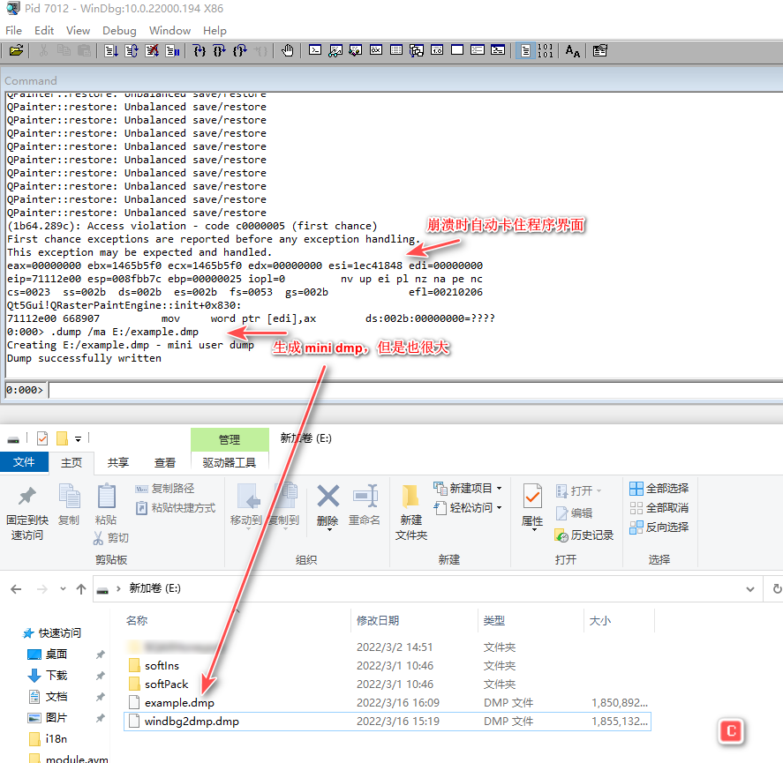Toggle Source mode on in WinDbg toolbar
Screen dimensions: 783x763
pyautogui.click(x=525, y=50)
